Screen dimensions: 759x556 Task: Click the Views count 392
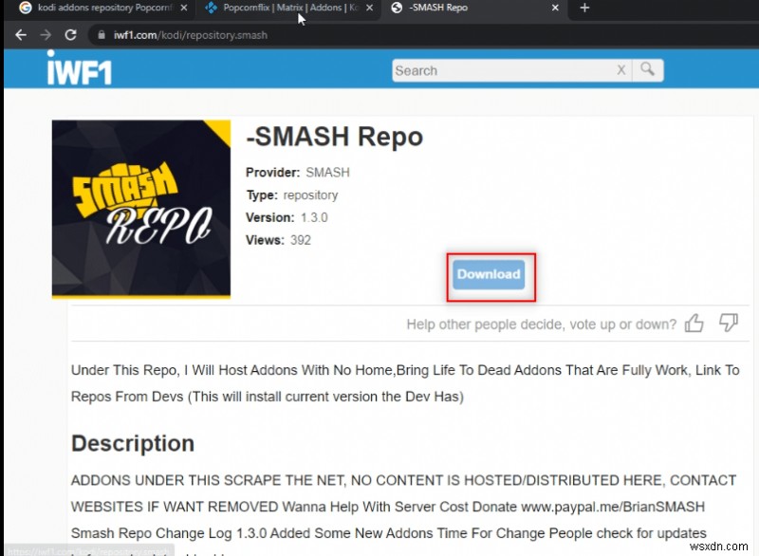(301, 240)
